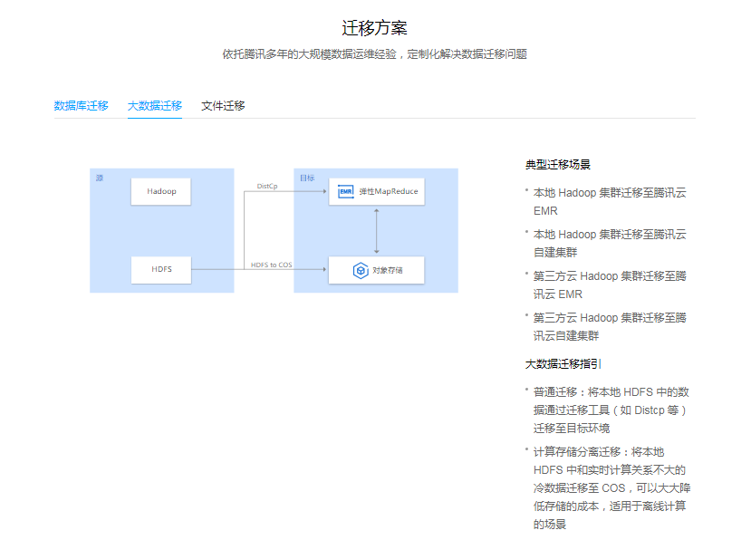Click the 普通迁移 guideline paragraph
Screen dimensions: 751x540
(611, 410)
